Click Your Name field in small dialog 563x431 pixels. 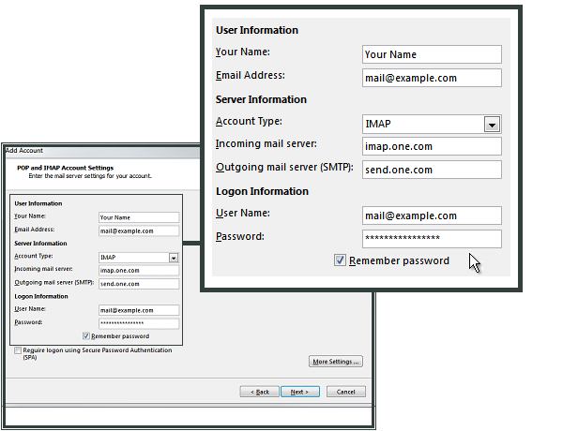(x=138, y=217)
